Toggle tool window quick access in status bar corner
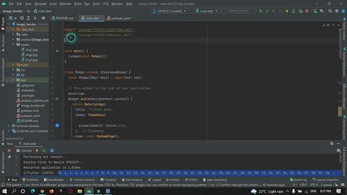347x195 pixels. [x=3, y=185]
